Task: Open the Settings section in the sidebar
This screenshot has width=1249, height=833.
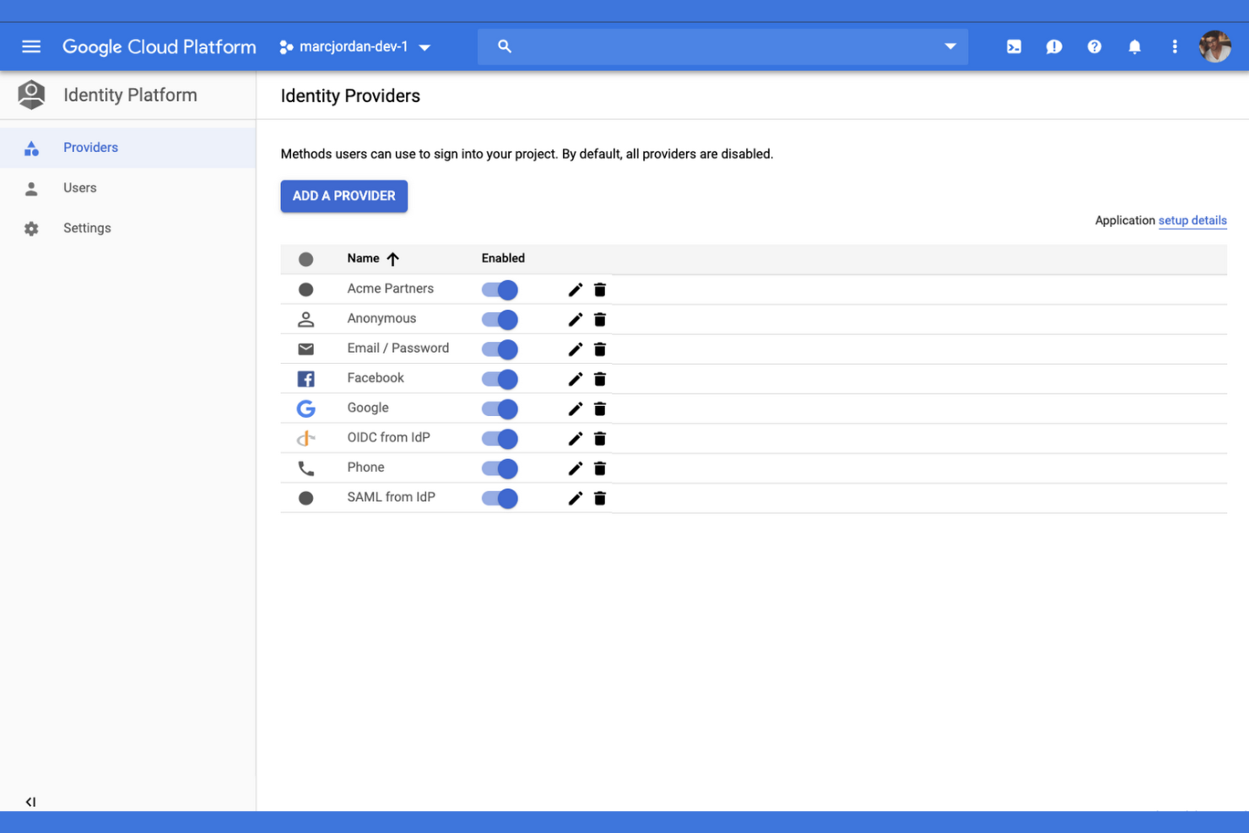Action: [x=87, y=228]
